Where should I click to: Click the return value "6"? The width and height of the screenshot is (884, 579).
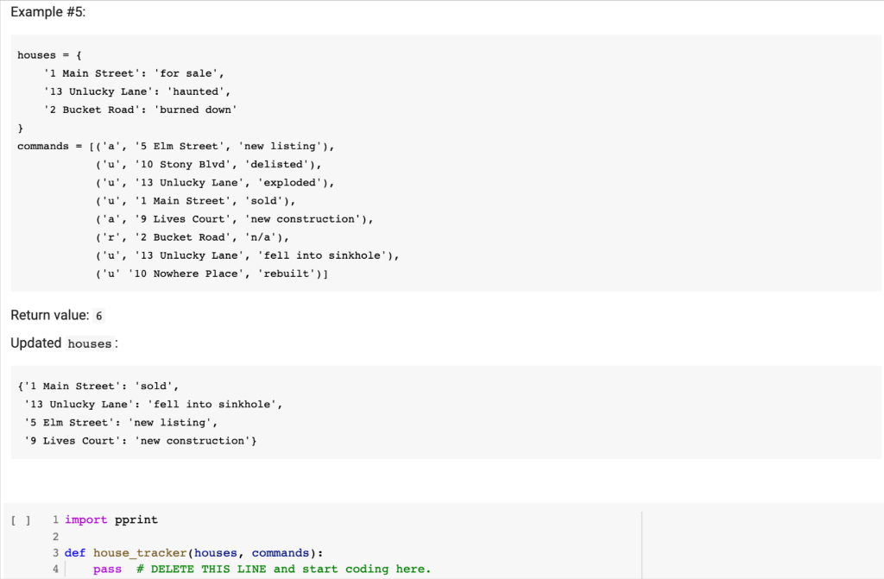[98, 316]
